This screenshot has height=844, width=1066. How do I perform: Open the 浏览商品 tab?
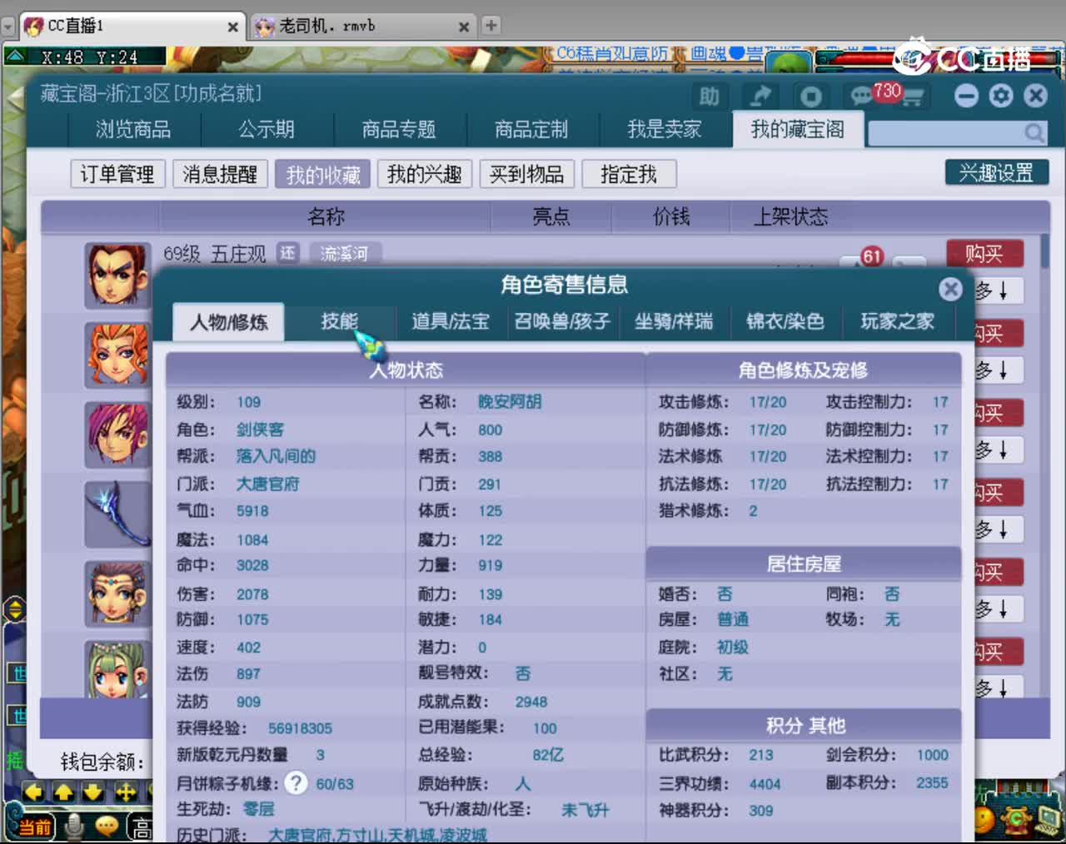133,129
